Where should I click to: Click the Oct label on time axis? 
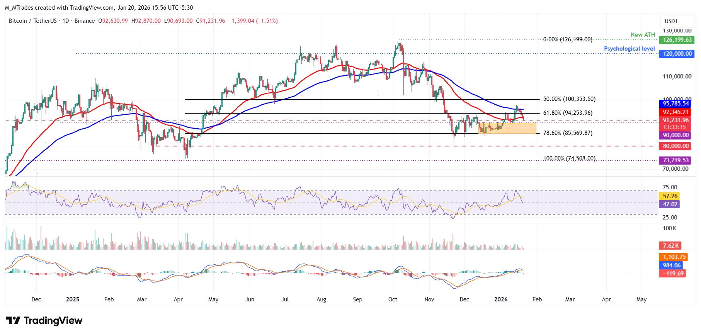coord(393,299)
